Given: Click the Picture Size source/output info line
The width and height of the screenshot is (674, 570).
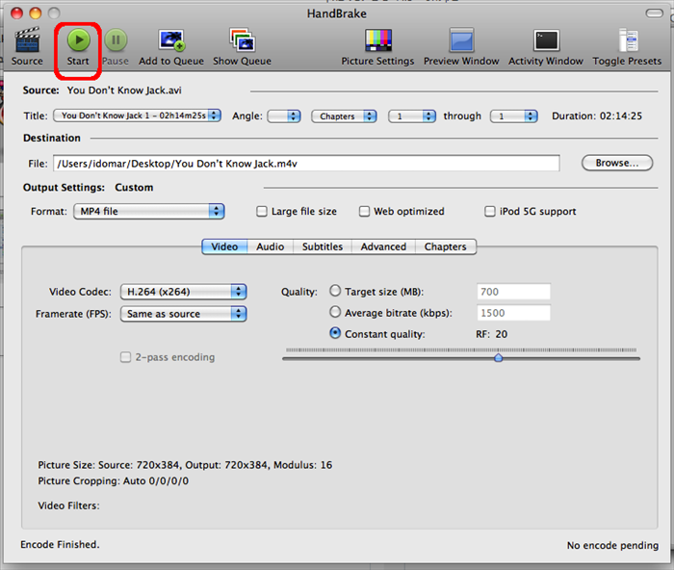Looking at the screenshot, I should [185, 465].
